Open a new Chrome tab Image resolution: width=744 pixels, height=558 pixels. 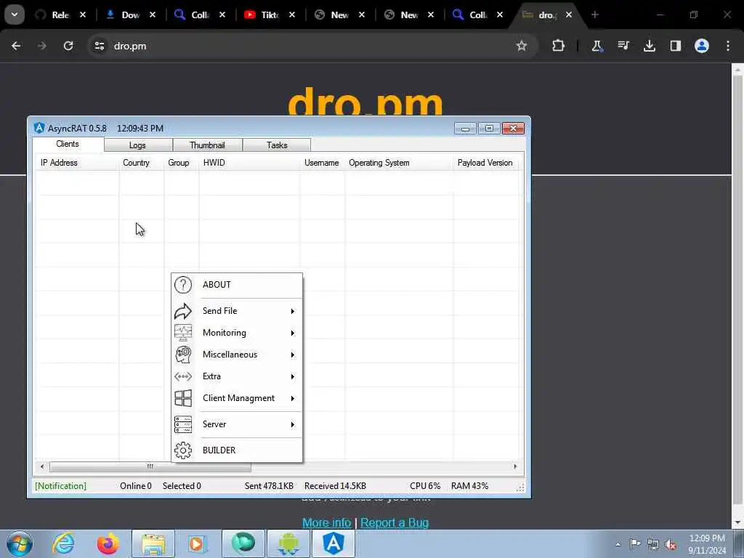(594, 15)
